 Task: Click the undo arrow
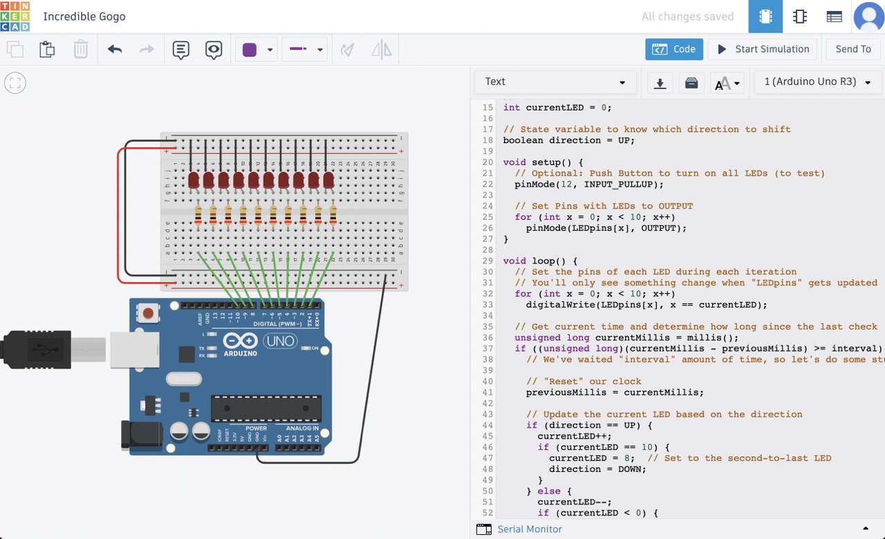[115, 50]
